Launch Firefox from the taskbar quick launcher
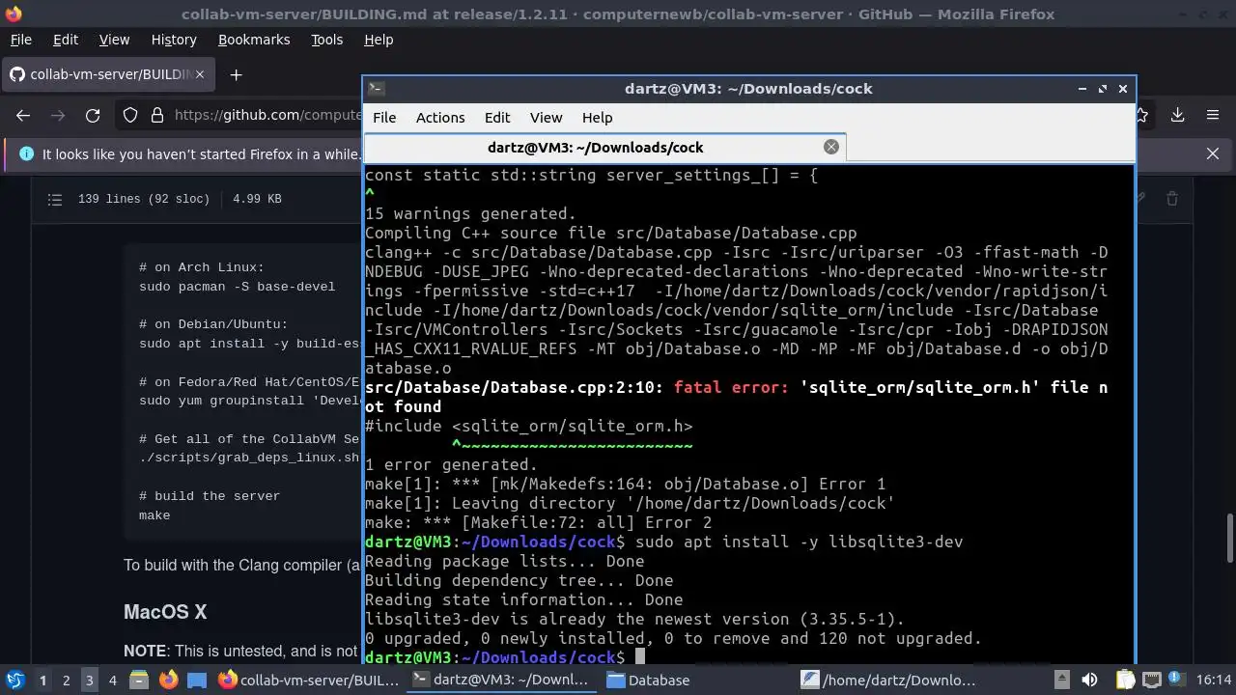This screenshot has width=1236, height=695. [168, 680]
